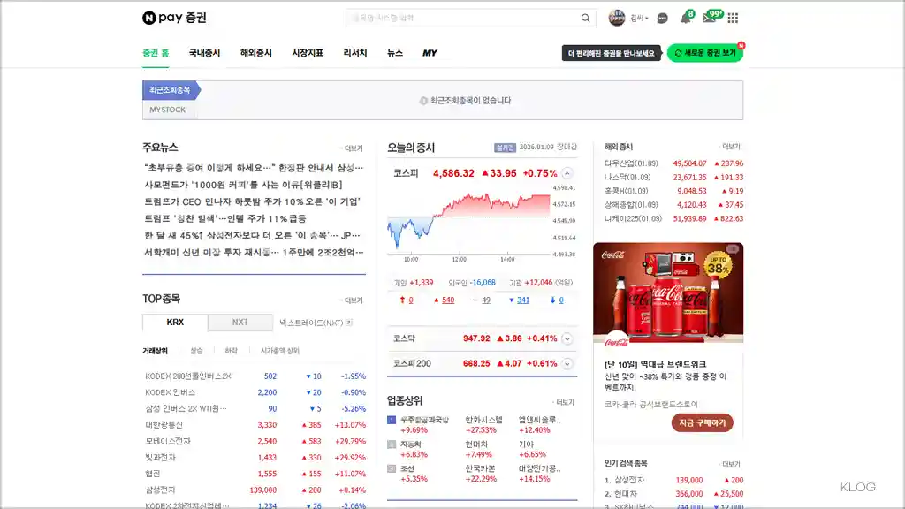Switch to the 해외증시 tab
The width and height of the screenshot is (905, 509).
click(255, 51)
